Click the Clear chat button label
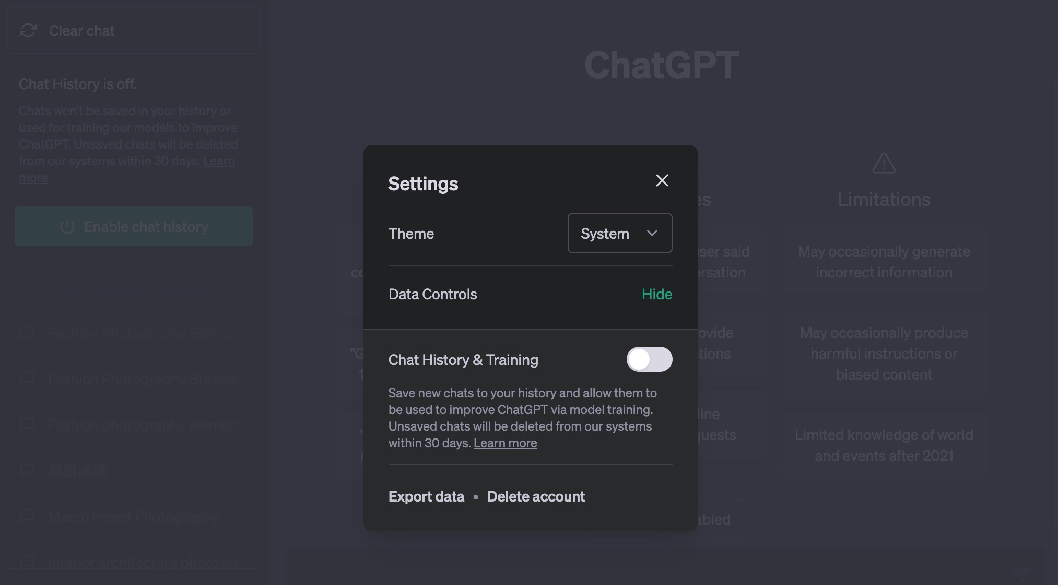Screen dimensions: 1058x585 [x=81, y=31]
